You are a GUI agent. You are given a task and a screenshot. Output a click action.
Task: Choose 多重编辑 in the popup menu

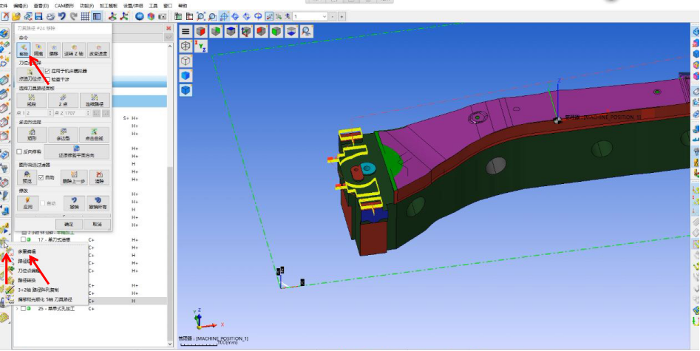point(27,252)
